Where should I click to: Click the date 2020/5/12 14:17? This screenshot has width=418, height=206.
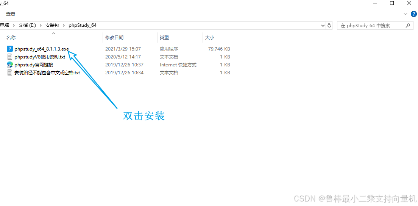(x=123, y=57)
